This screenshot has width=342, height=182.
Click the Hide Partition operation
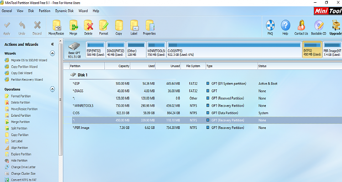click(19, 161)
